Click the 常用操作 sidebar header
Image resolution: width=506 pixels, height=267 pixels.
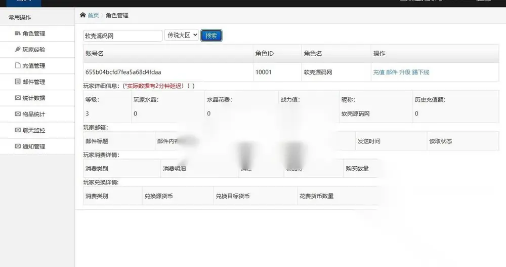pyautogui.click(x=20, y=17)
